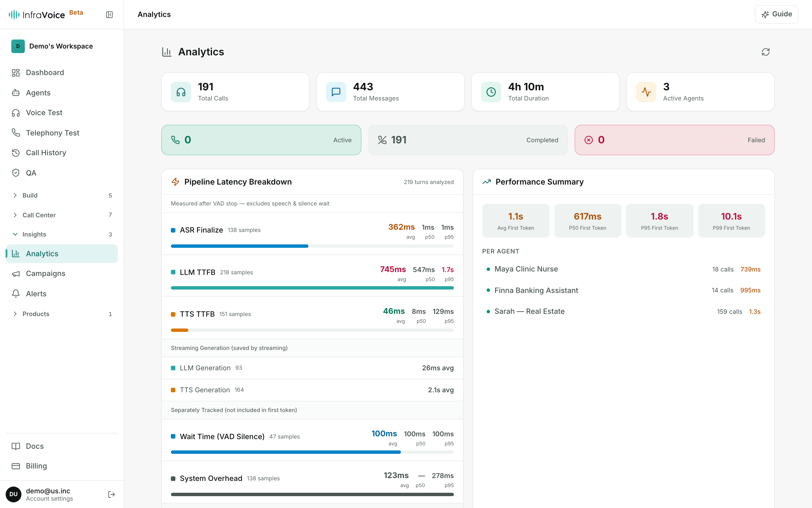The width and height of the screenshot is (812, 508).
Task: Click the DU user avatar
Action: [x=14, y=494]
